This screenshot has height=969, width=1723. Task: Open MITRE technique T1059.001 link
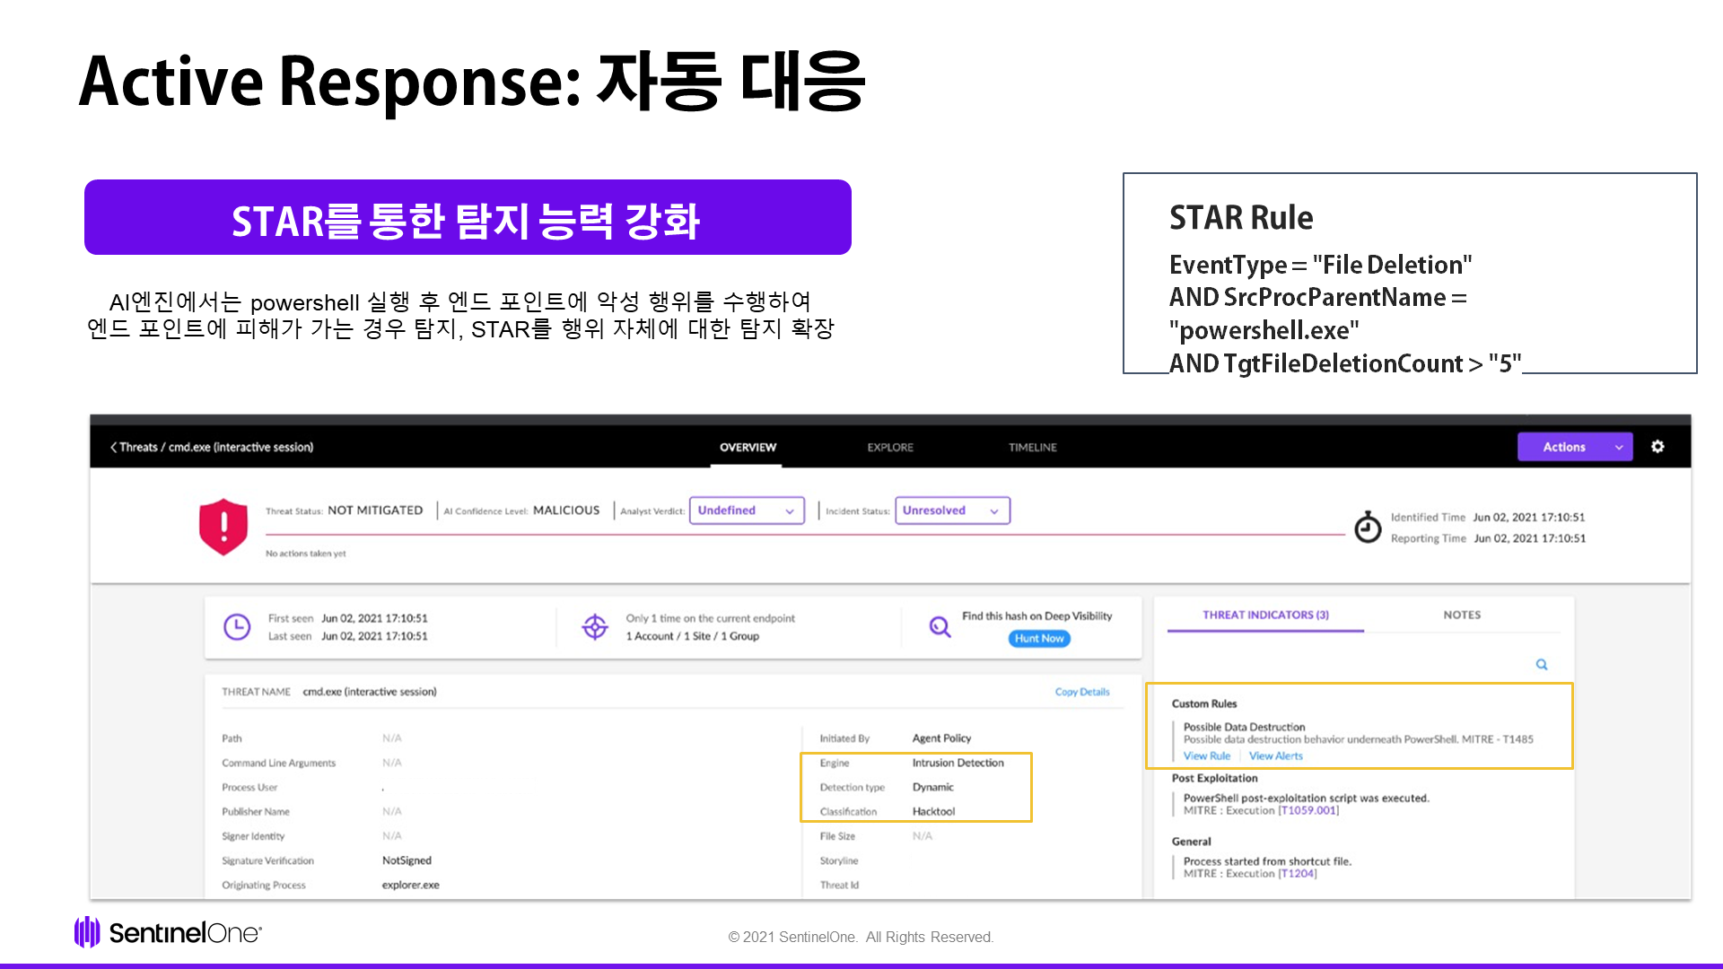1308,810
